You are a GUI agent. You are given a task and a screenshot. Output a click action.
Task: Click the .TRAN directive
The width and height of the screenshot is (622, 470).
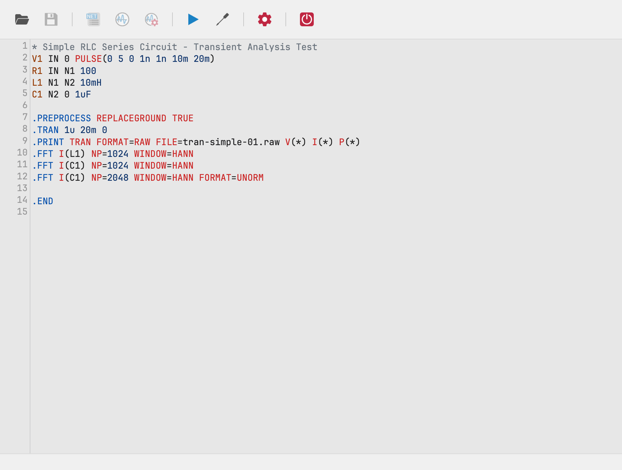click(x=45, y=130)
